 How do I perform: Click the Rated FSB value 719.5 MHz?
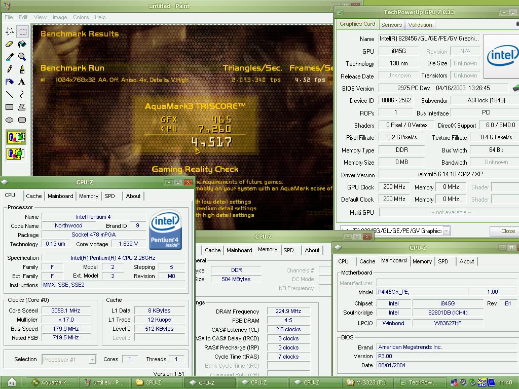click(x=65, y=337)
